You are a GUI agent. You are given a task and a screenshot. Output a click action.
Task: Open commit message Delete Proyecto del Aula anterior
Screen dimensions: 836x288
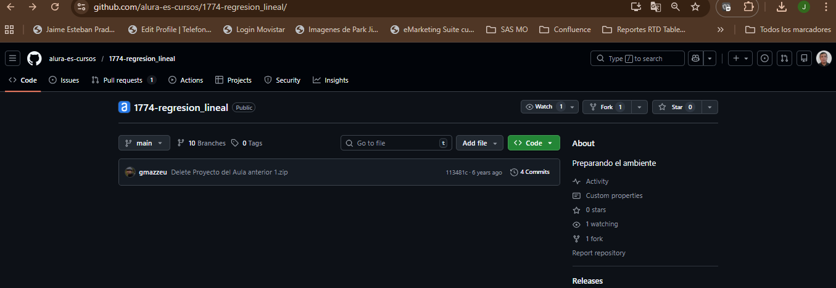[x=229, y=172]
